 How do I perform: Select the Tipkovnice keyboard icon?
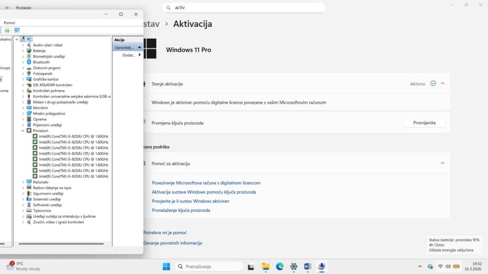[x=29, y=210]
